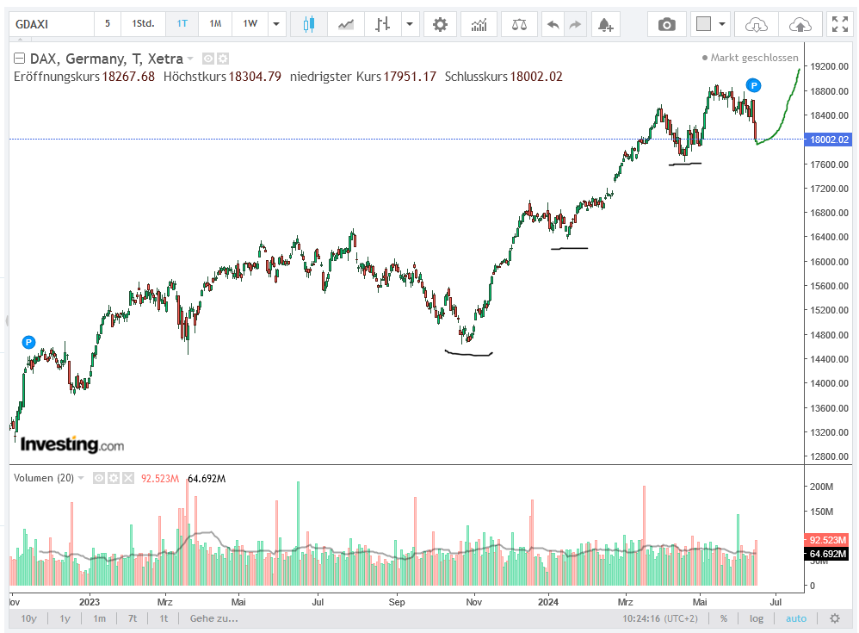Save the chart layout to the cloud
The height and width of the screenshot is (633, 859).
point(799,24)
